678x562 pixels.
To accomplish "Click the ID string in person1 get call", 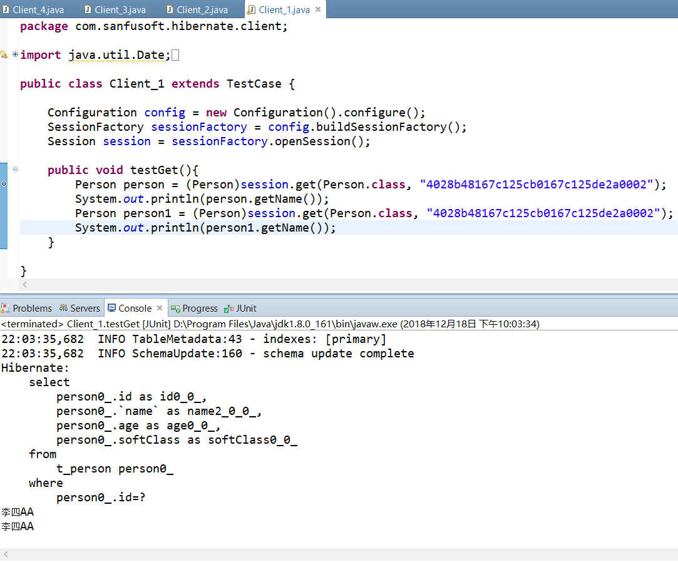I will tap(543, 213).
